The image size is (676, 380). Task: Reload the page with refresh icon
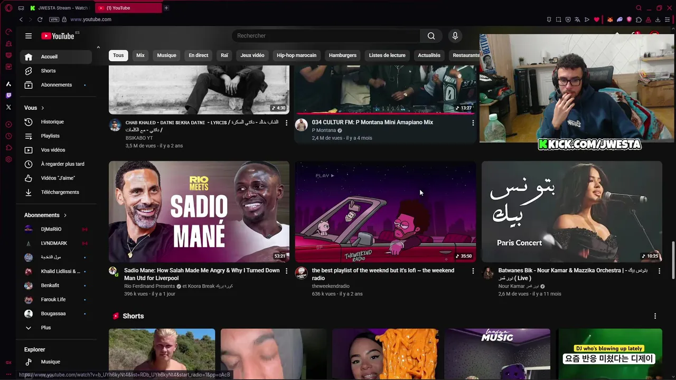40,20
